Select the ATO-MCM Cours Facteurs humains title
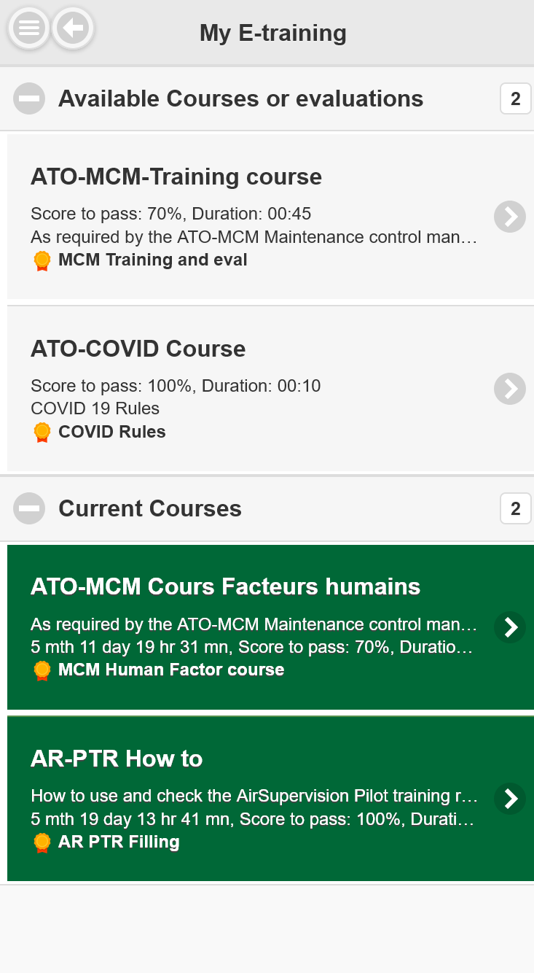 pyautogui.click(x=226, y=586)
